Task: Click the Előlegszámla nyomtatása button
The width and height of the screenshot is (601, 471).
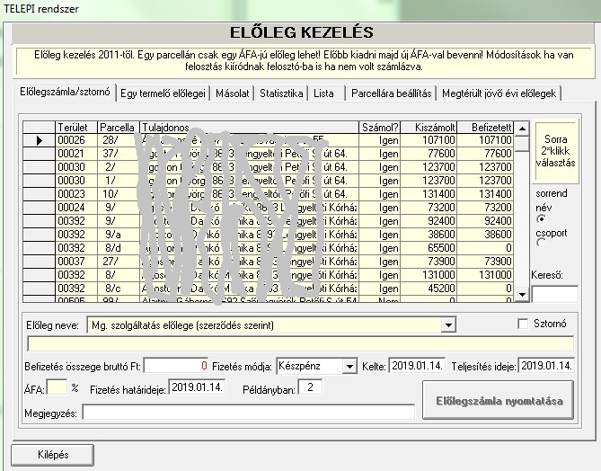Action: [x=499, y=400]
